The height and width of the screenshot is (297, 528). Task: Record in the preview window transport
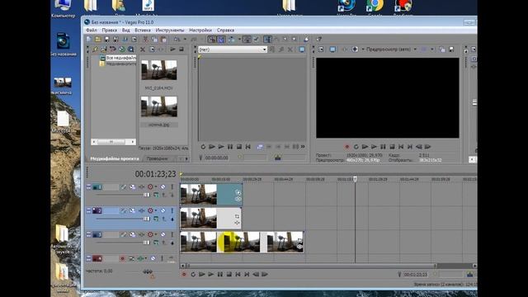click(346, 147)
